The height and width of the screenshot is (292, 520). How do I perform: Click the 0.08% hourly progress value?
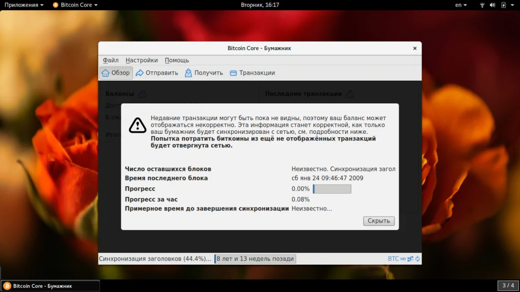[301, 199]
